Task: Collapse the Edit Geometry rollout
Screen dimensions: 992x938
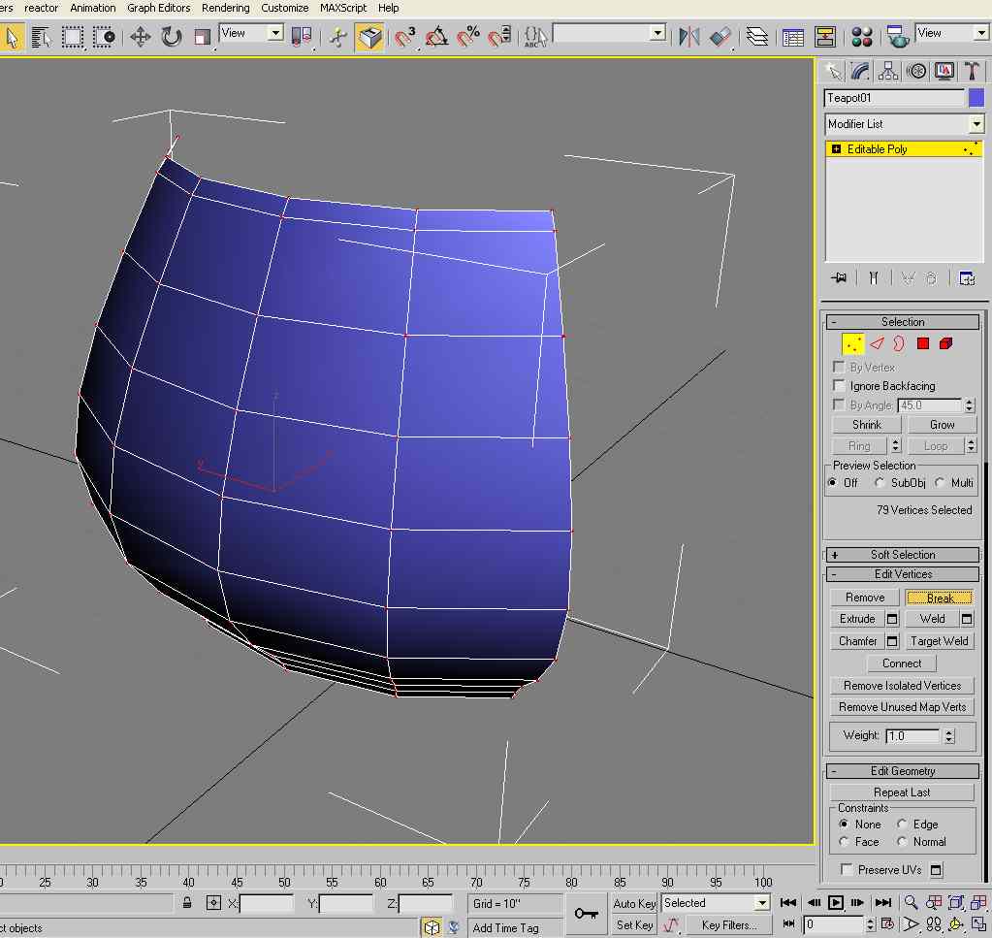Action: tap(902, 771)
